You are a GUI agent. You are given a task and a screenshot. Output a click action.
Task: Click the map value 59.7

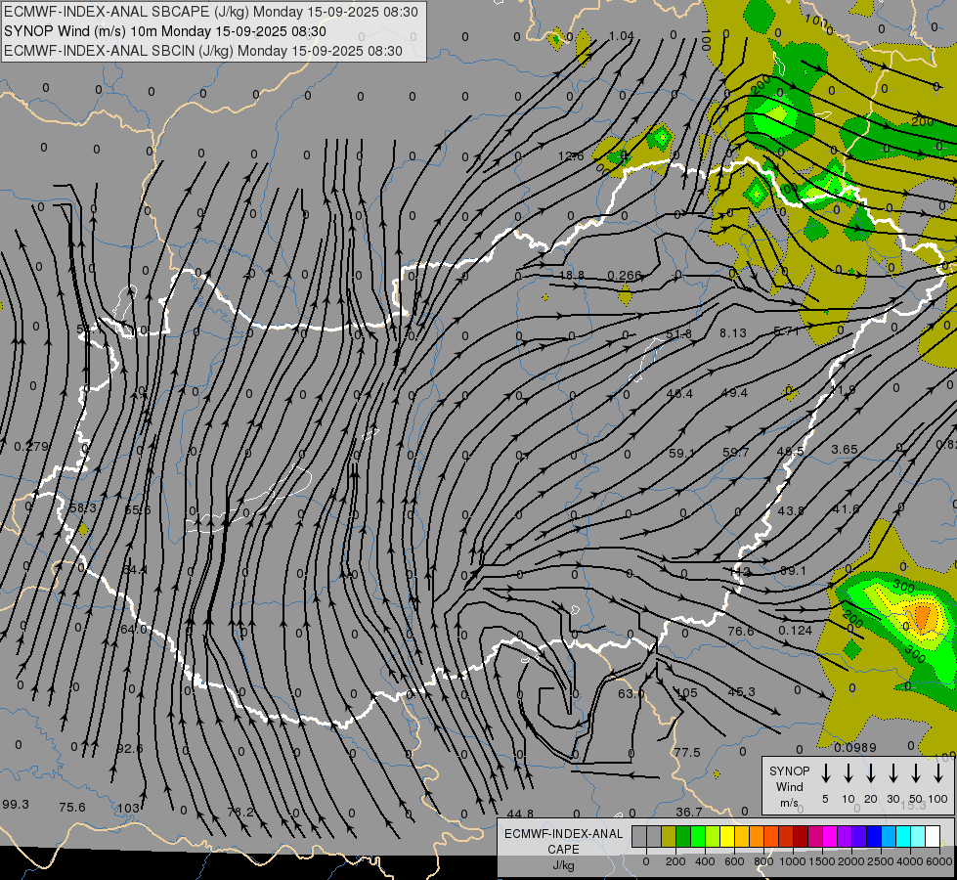click(x=735, y=452)
